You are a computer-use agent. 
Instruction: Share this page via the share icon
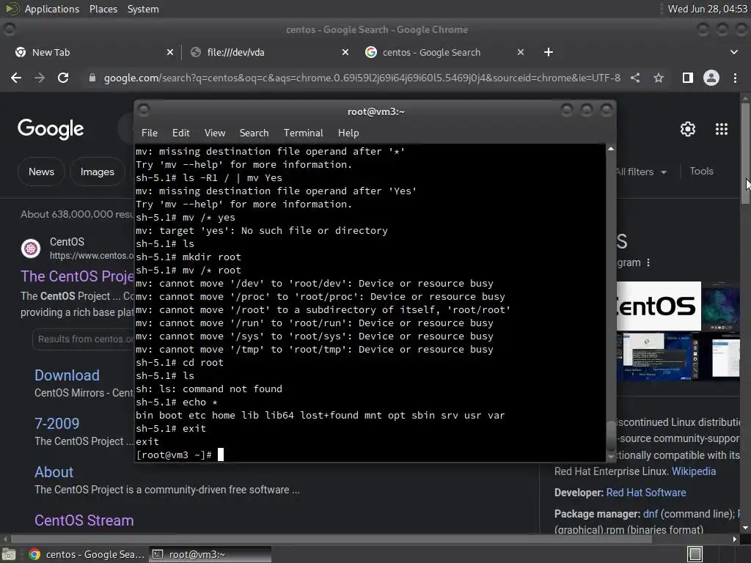tap(635, 78)
